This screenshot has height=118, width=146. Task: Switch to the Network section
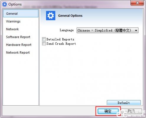tap(12, 29)
